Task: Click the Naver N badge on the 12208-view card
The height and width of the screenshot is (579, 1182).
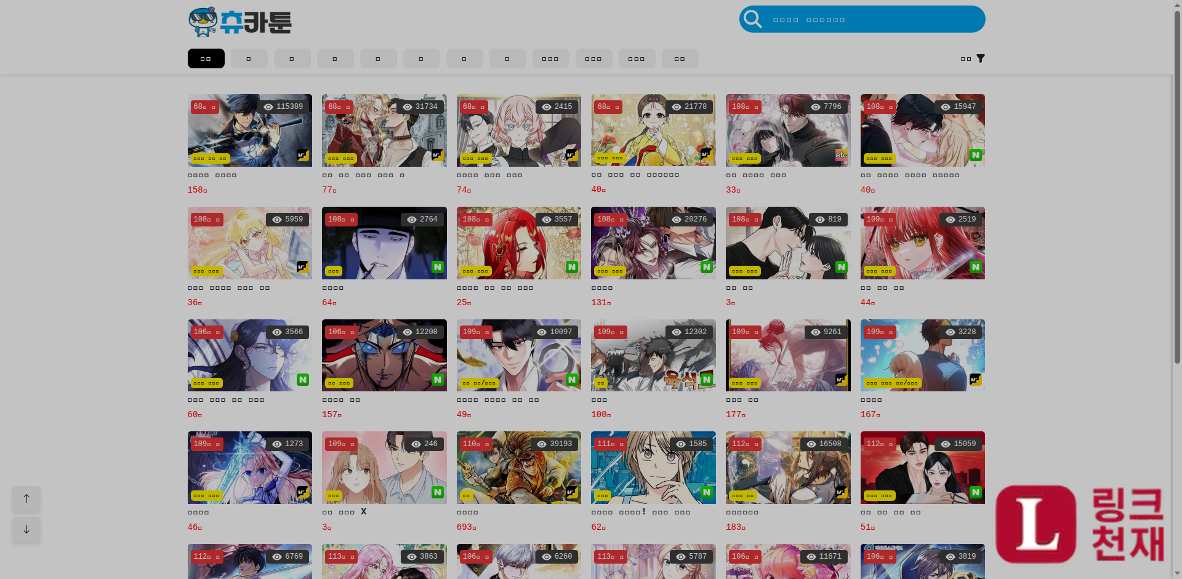Action: click(x=437, y=380)
